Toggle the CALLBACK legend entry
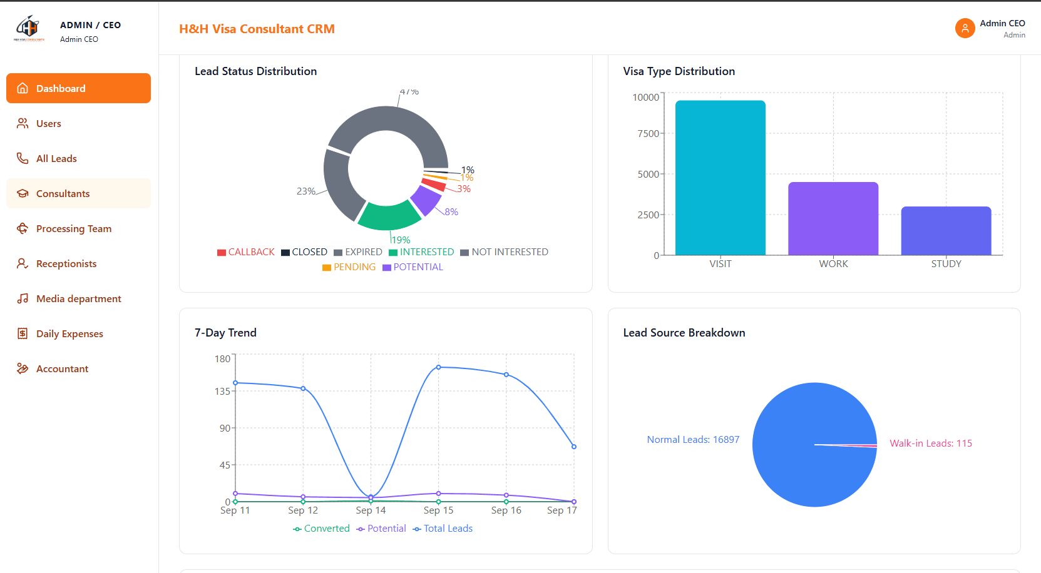 (x=245, y=252)
